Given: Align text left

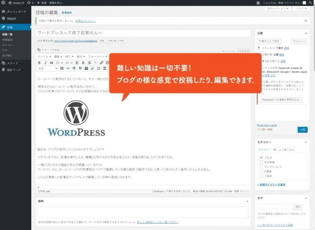Looking at the screenshot, I should click(x=77, y=63).
